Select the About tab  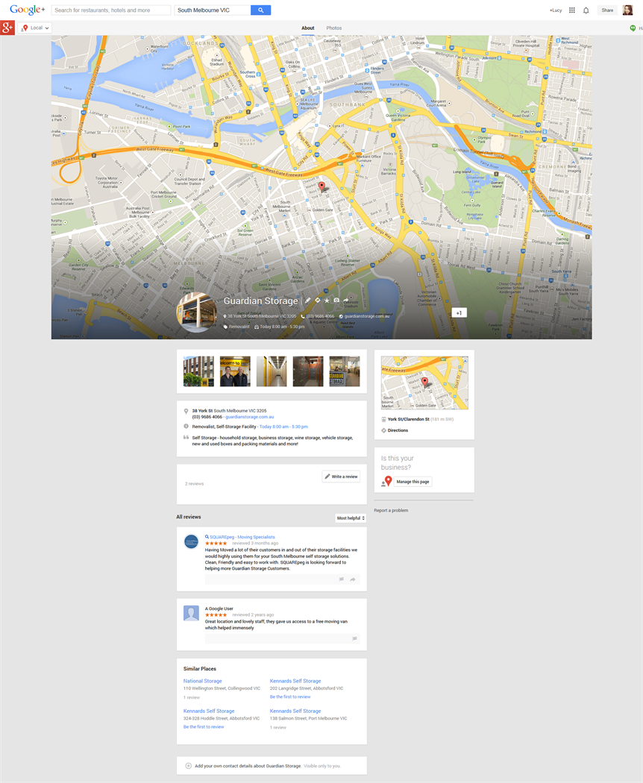tap(307, 28)
